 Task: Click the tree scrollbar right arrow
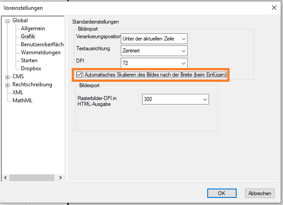pos(62,178)
